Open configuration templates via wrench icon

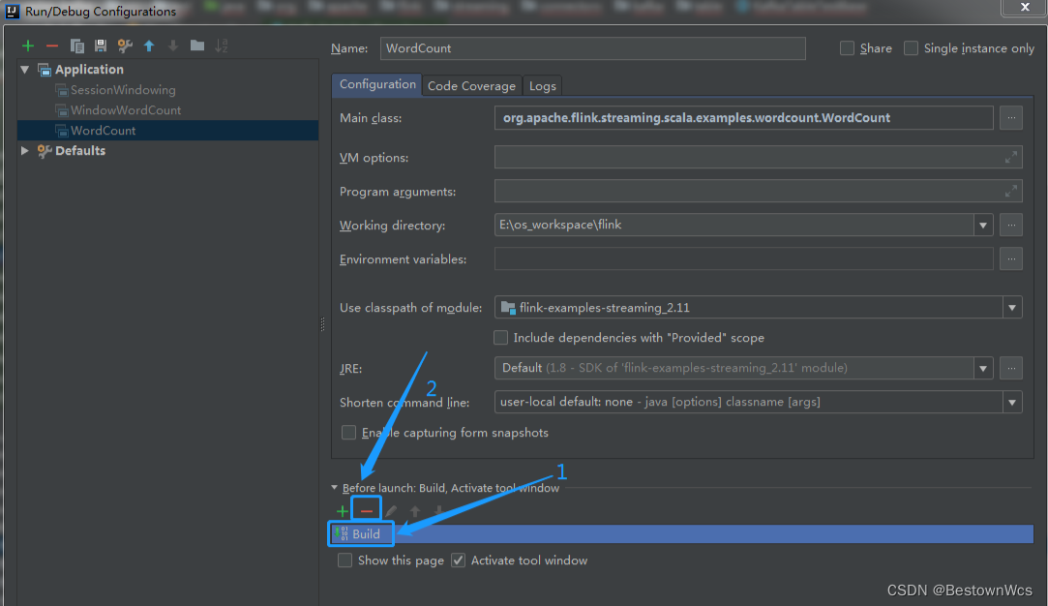pos(124,45)
